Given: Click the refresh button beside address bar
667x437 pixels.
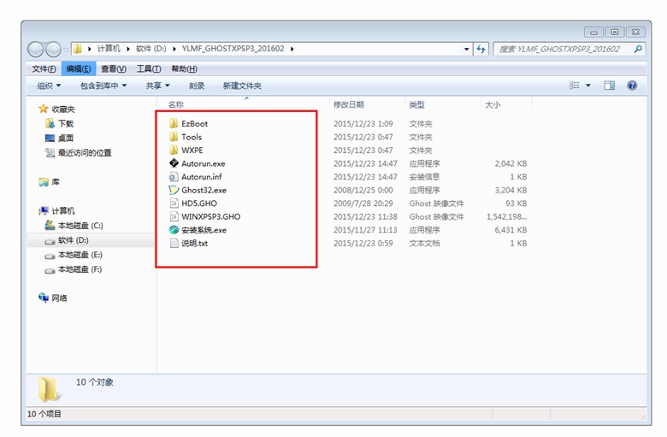Looking at the screenshot, I should pos(481,50).
